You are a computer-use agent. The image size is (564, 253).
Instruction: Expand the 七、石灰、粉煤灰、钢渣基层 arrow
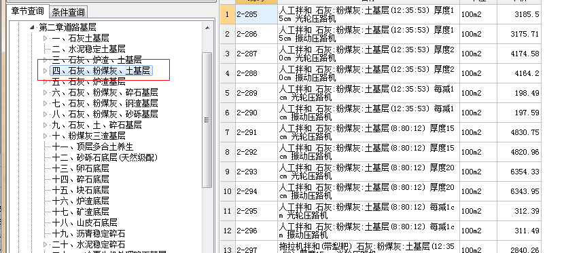45,103
